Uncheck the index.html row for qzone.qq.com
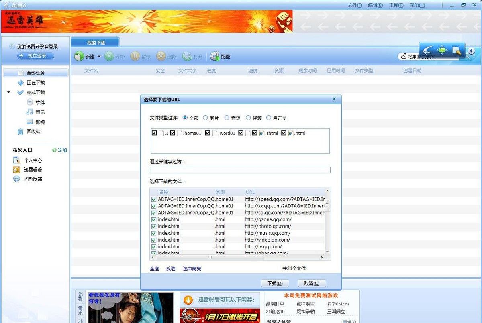Image resolution: width=482 pixels, height=323 pixels. pos(154,219)
